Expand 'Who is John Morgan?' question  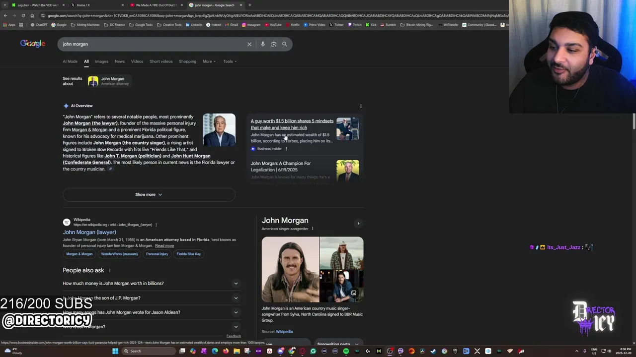pos(151,327)
